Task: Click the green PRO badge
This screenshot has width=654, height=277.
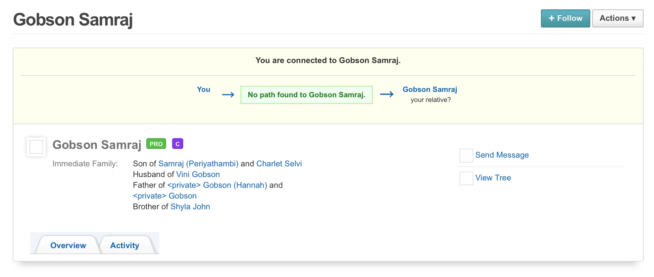Action: [x=156, y=144]
